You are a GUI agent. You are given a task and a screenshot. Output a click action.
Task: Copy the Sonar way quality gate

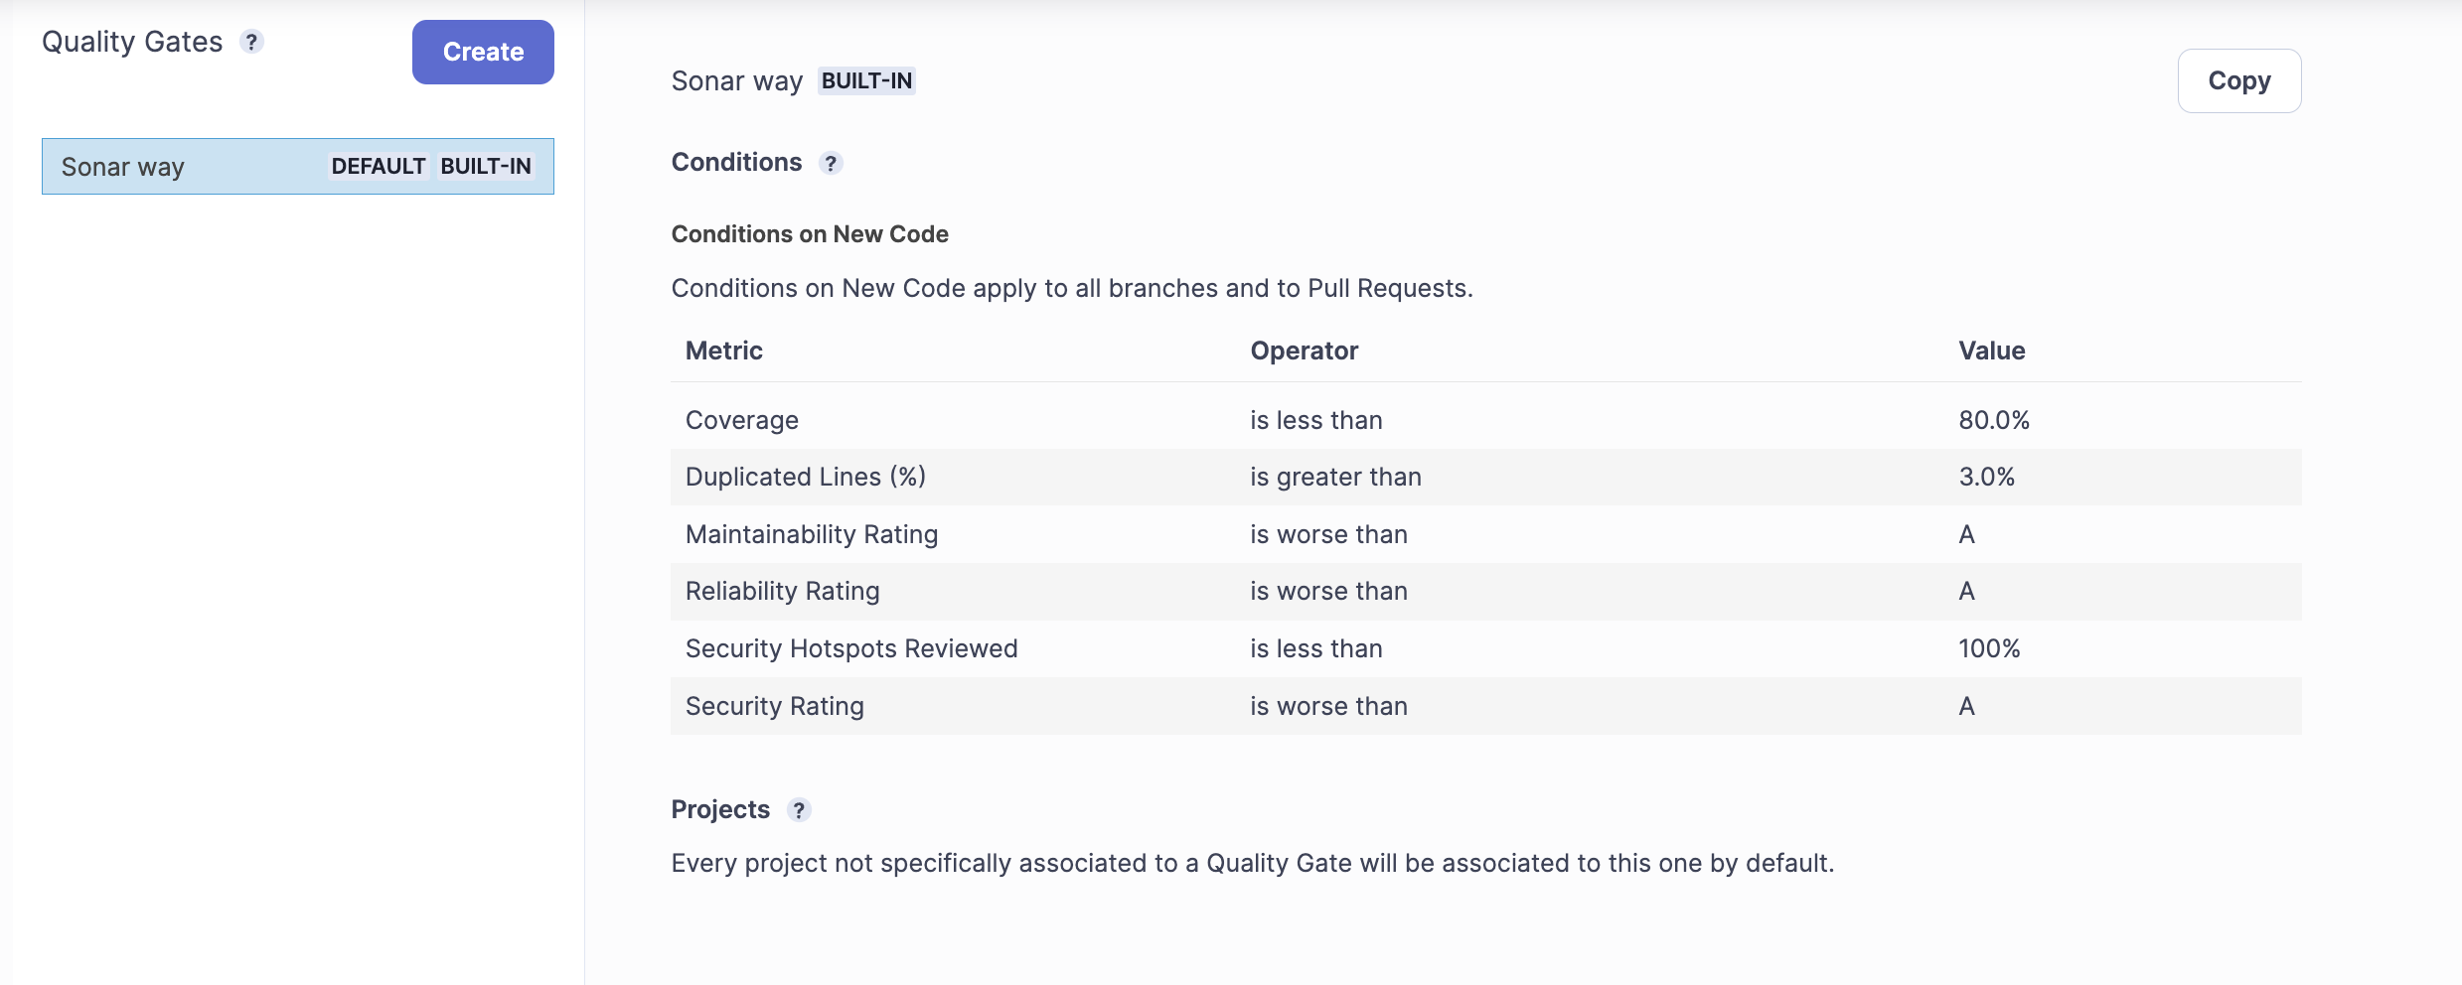coord(2238,80)
